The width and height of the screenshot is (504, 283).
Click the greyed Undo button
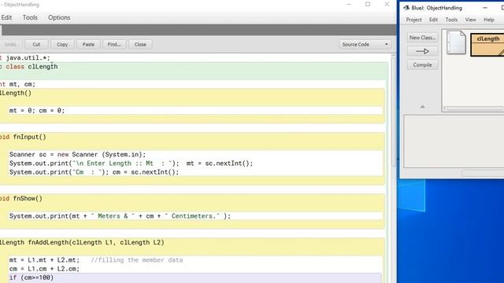tap(10, 45)
